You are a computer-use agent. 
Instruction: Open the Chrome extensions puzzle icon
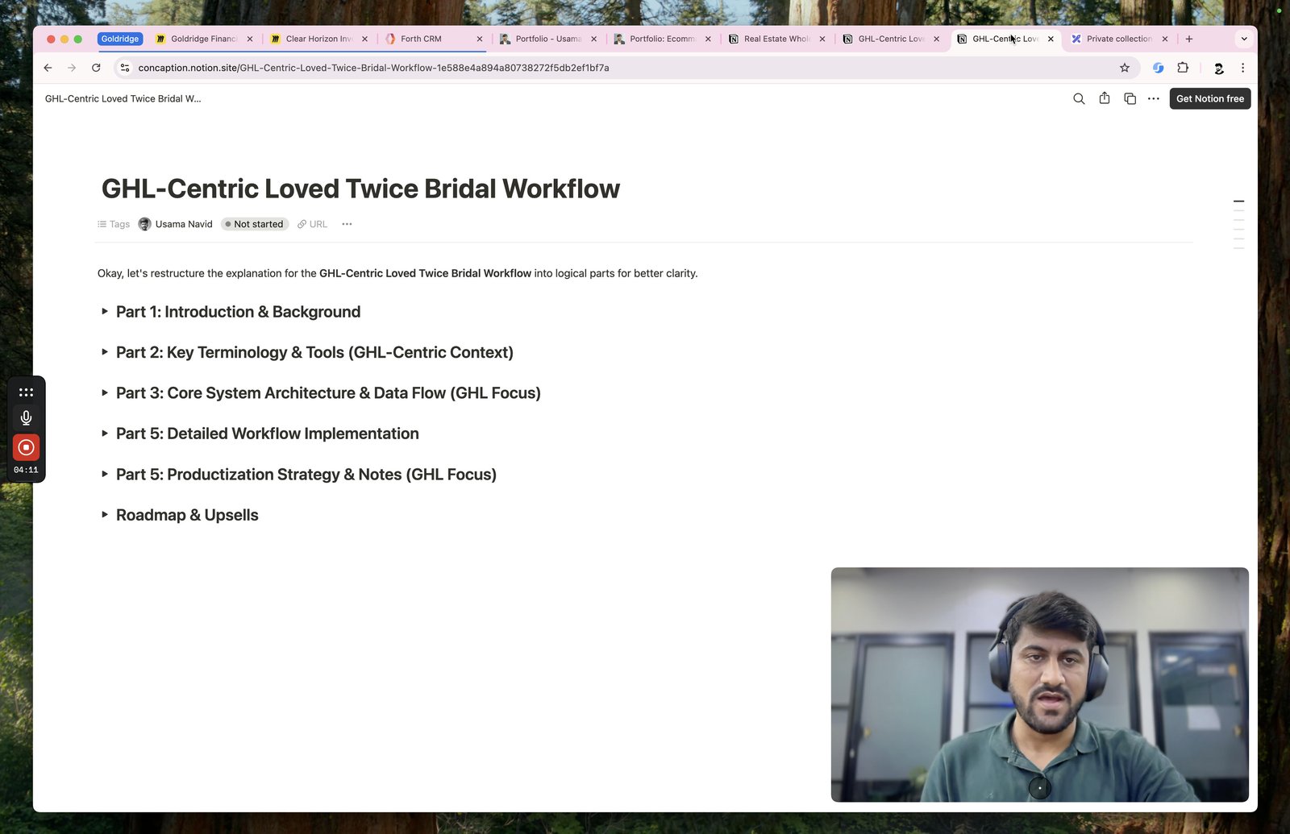coord(1183,68)
